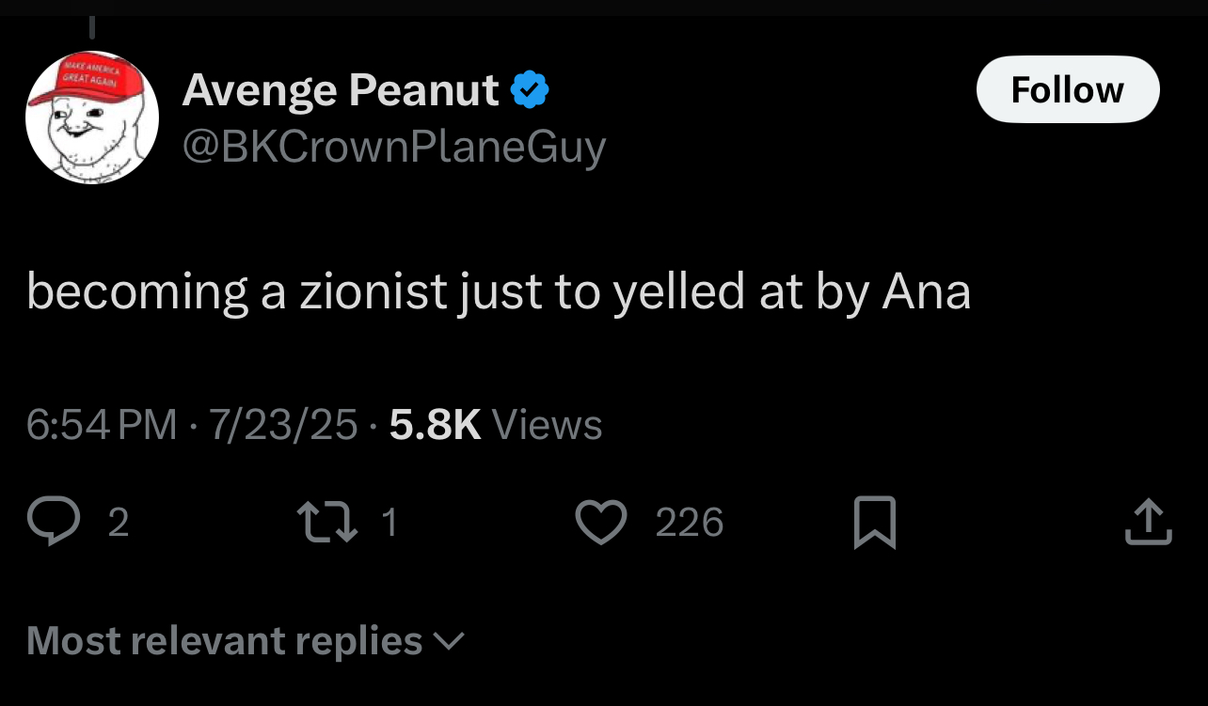Image resolution: width=1208 pixels, height=706 pixels.
Task: Open the share upload icon
Action: 1149,522
